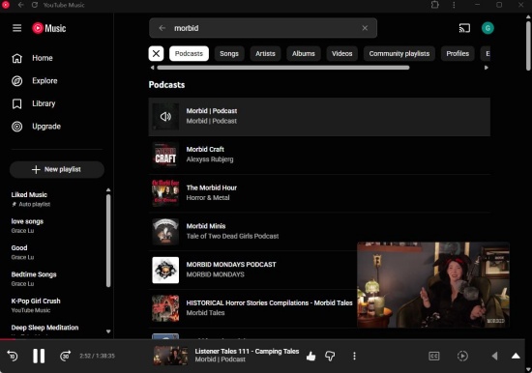Click the Library bookmark icon
This screenshot has height=373, width=532.
[17, 103]
